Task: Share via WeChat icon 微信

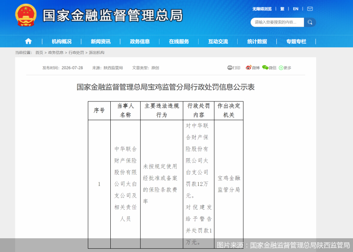Action: pos(269,68)
